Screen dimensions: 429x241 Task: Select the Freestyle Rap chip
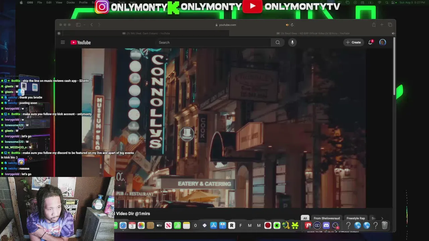click(x=356, y=218)
